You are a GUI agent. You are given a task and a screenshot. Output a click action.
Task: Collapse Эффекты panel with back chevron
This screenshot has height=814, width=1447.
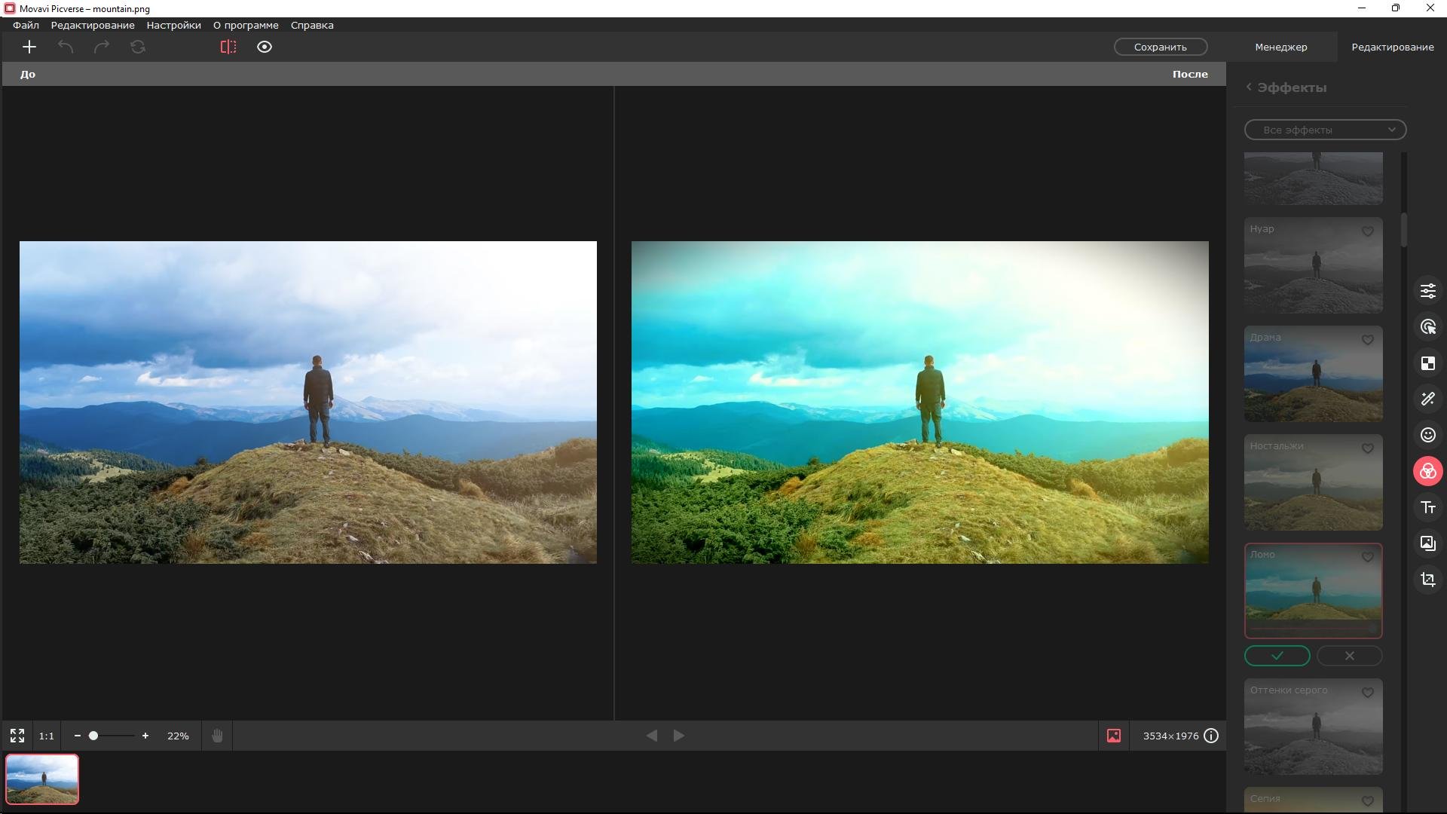click(1249, 87)
